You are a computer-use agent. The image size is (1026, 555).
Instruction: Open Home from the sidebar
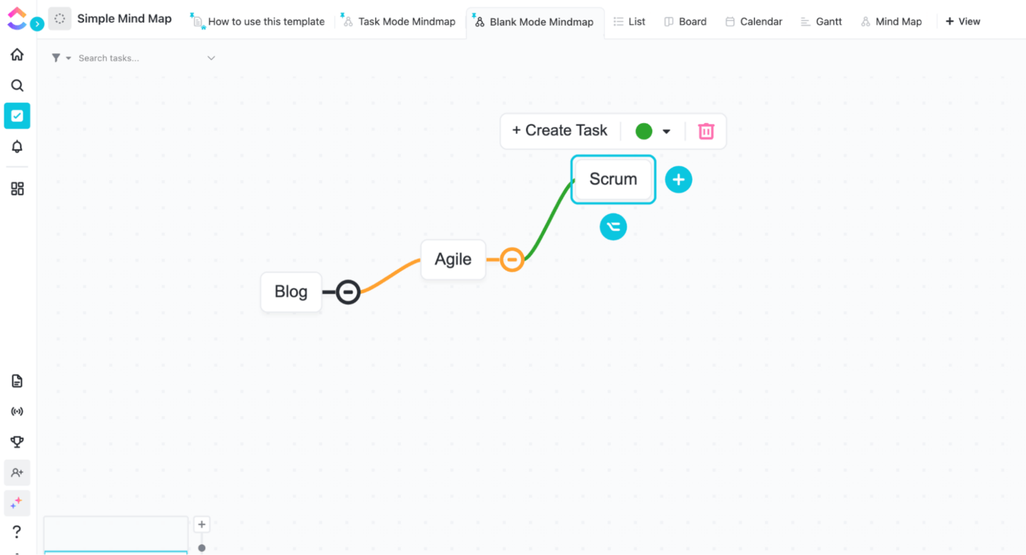pyautogui.click(x=17, y=55)
